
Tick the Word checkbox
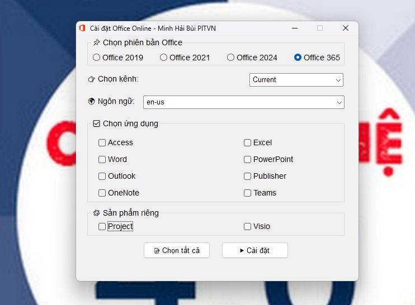tap(102, 160)
